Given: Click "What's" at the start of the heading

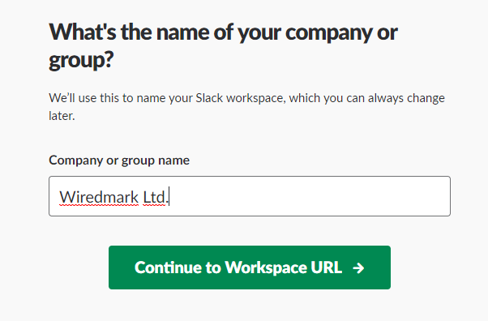Looking at the screenshot, I should 83,32.
